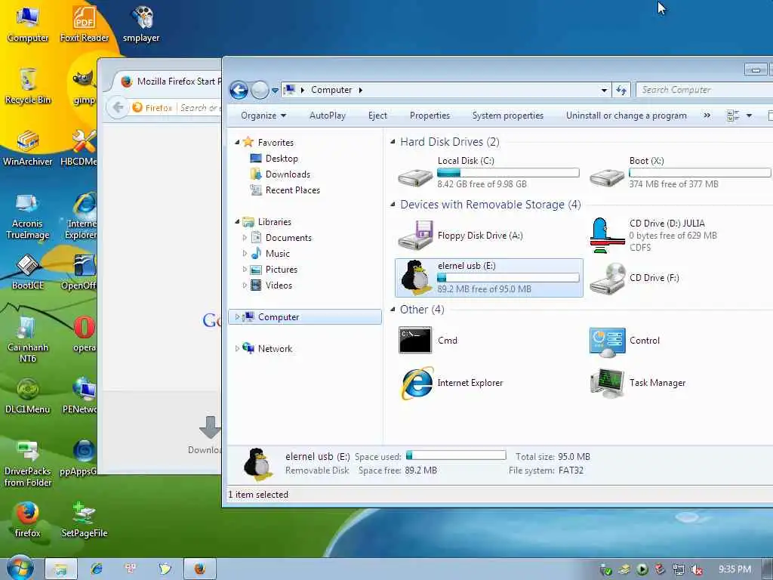Launch WinArchiver from the desktop
The height and width of the screenshot is (580, 773).
coord(28,148)
